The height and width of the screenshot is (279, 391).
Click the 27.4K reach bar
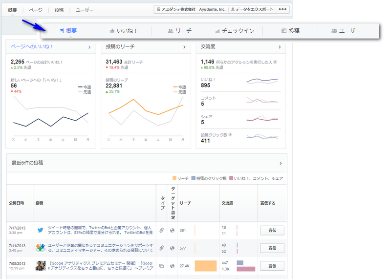(x=206, y=266)
